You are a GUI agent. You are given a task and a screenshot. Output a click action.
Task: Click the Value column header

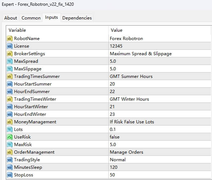click(160, 30)
